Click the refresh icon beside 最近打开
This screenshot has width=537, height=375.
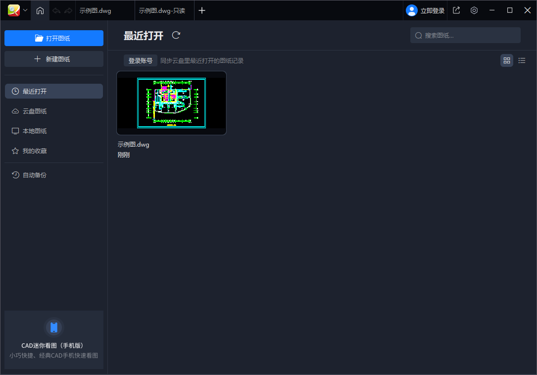pyautogui.click(x=176, y=35)
